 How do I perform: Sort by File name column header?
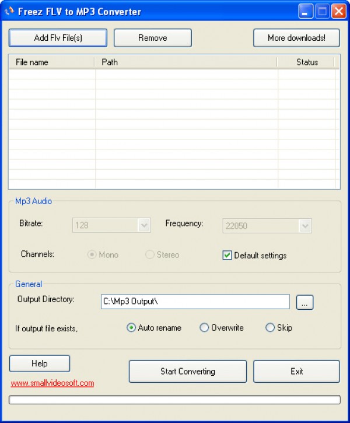coord(52,62)
